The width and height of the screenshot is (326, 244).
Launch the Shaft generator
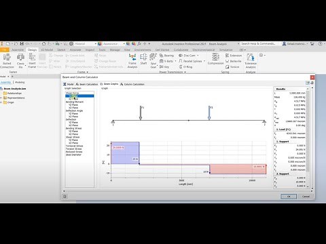[x=143, y=60]
